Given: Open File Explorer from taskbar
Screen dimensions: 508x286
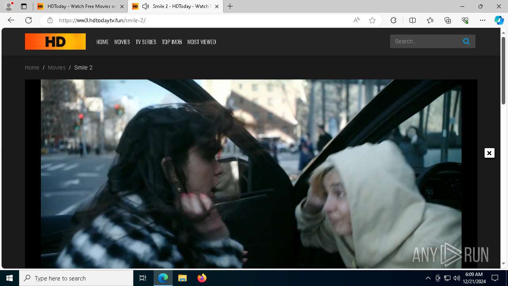Looking at the screenshot, I should [x=183, y=278].
